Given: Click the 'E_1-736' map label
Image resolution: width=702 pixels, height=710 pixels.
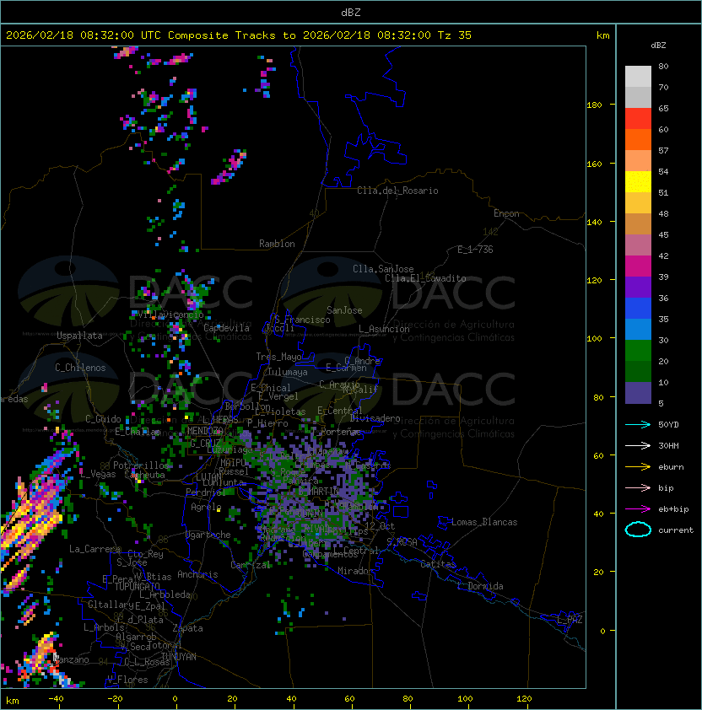Looking at the screenshot, I should point(475,249).
